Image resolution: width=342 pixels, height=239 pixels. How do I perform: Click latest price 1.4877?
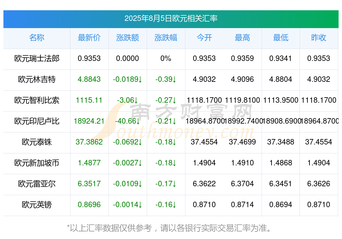pos(89,163)
